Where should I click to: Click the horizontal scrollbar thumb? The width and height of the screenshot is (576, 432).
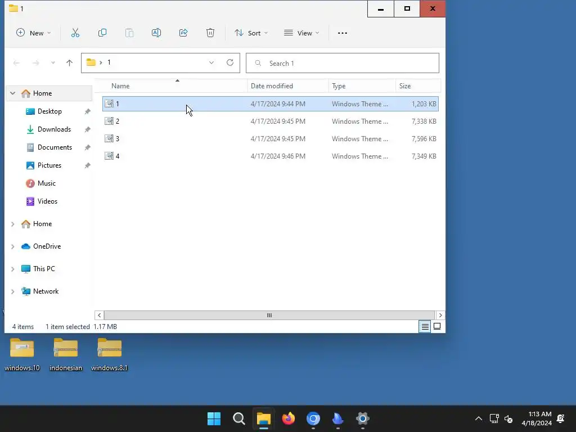point(269,315)
